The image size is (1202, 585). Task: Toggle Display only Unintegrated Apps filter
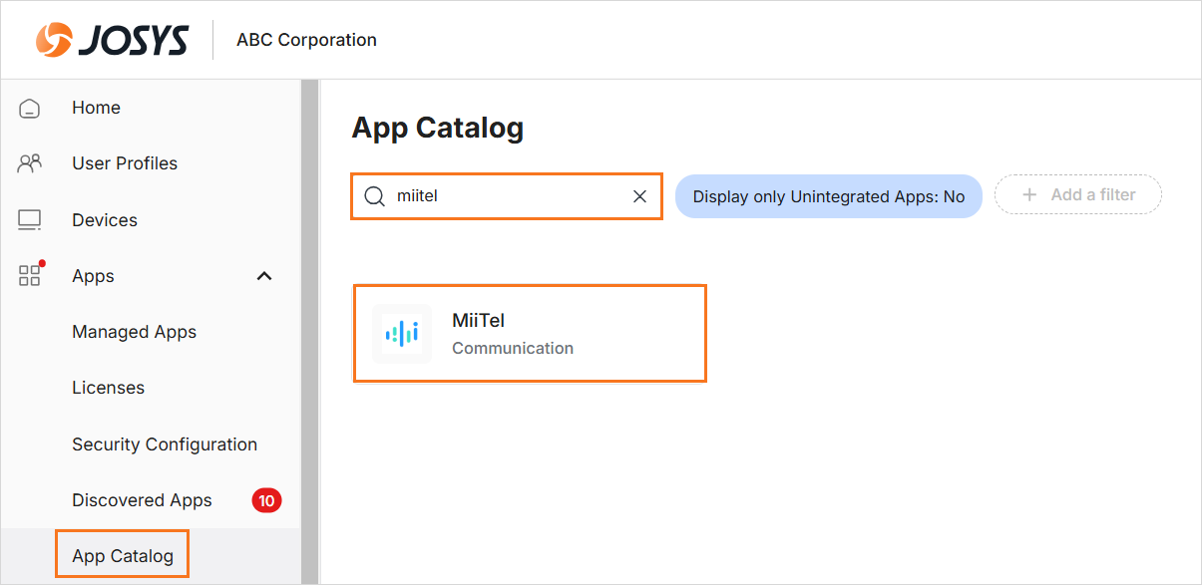(829, 196)
